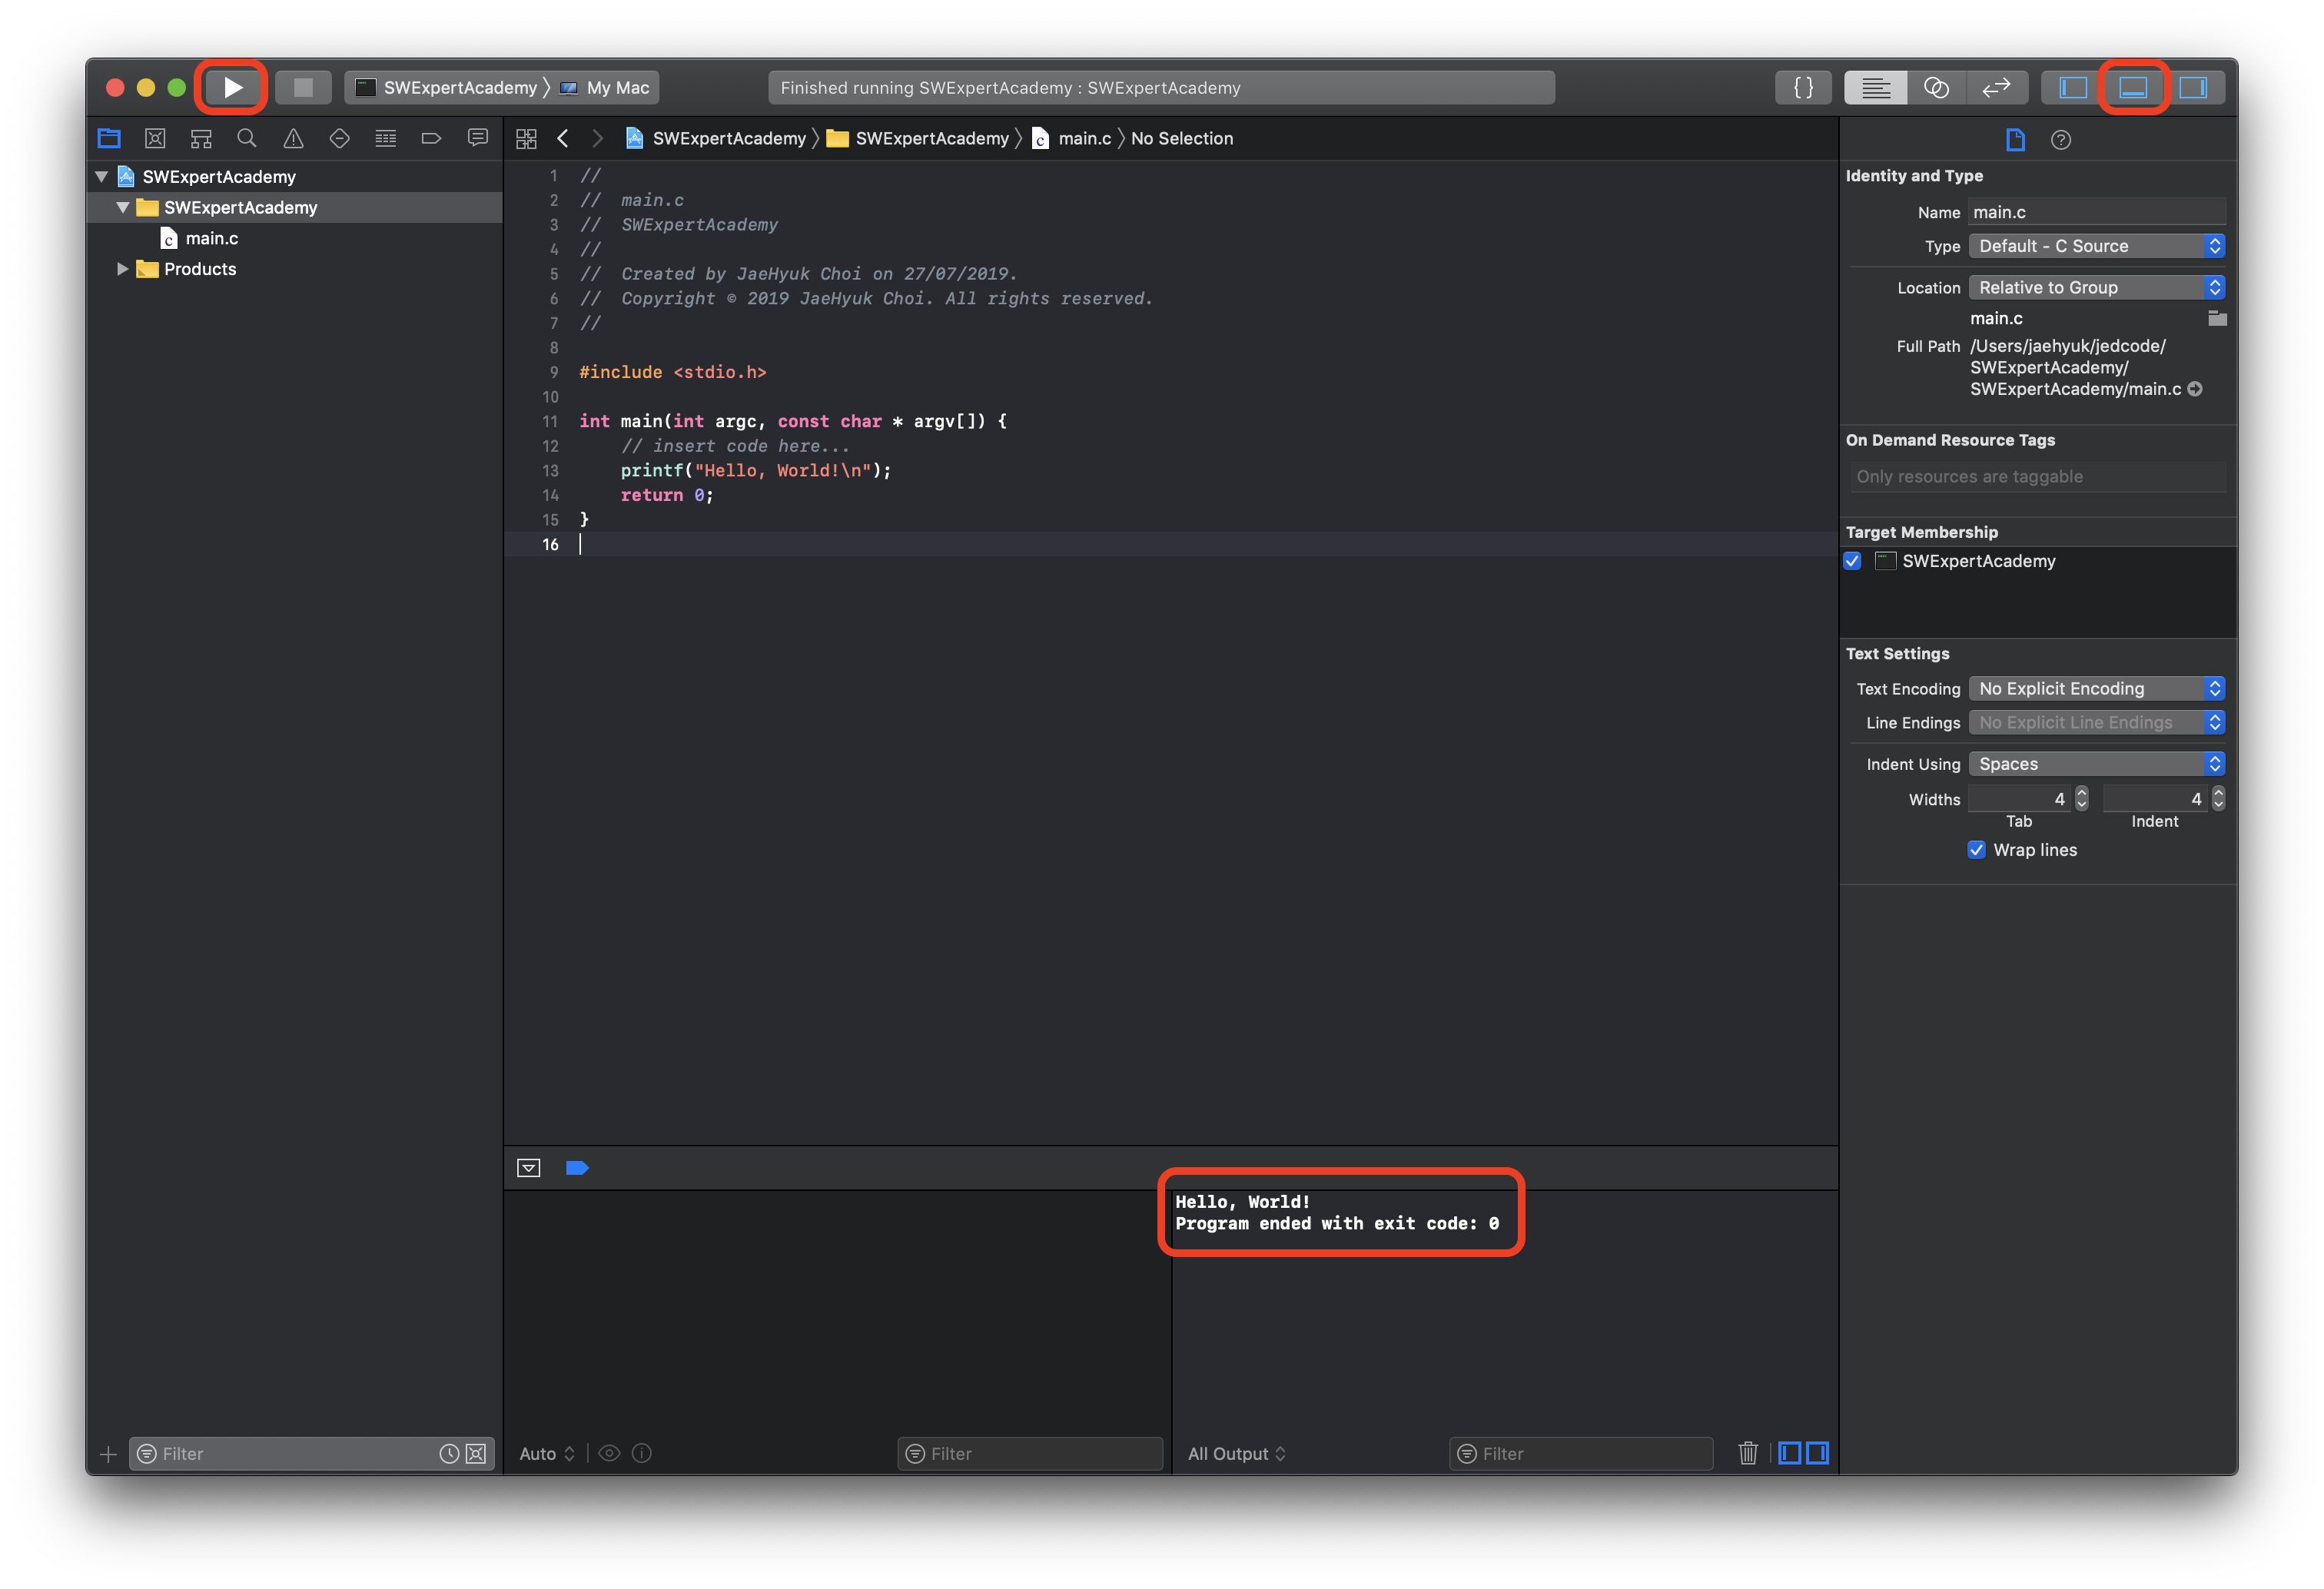Expand the Products folder

[x=123, y=269]
